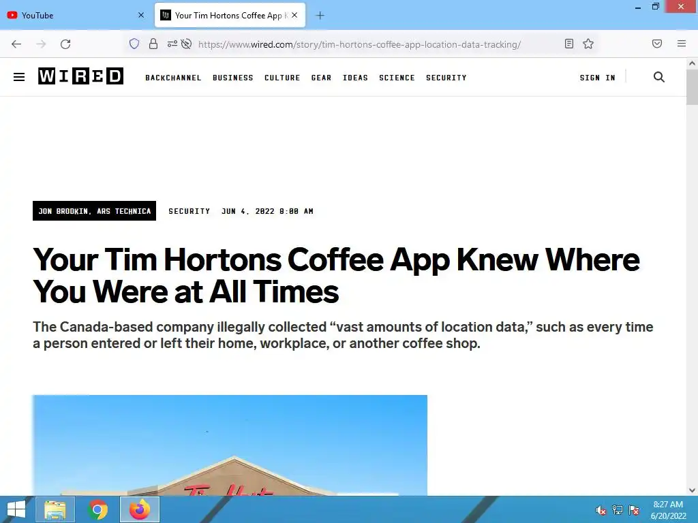Save the page to Pocket
The width and height of the screenshot is (698, 523).
(x=657, y=44)
